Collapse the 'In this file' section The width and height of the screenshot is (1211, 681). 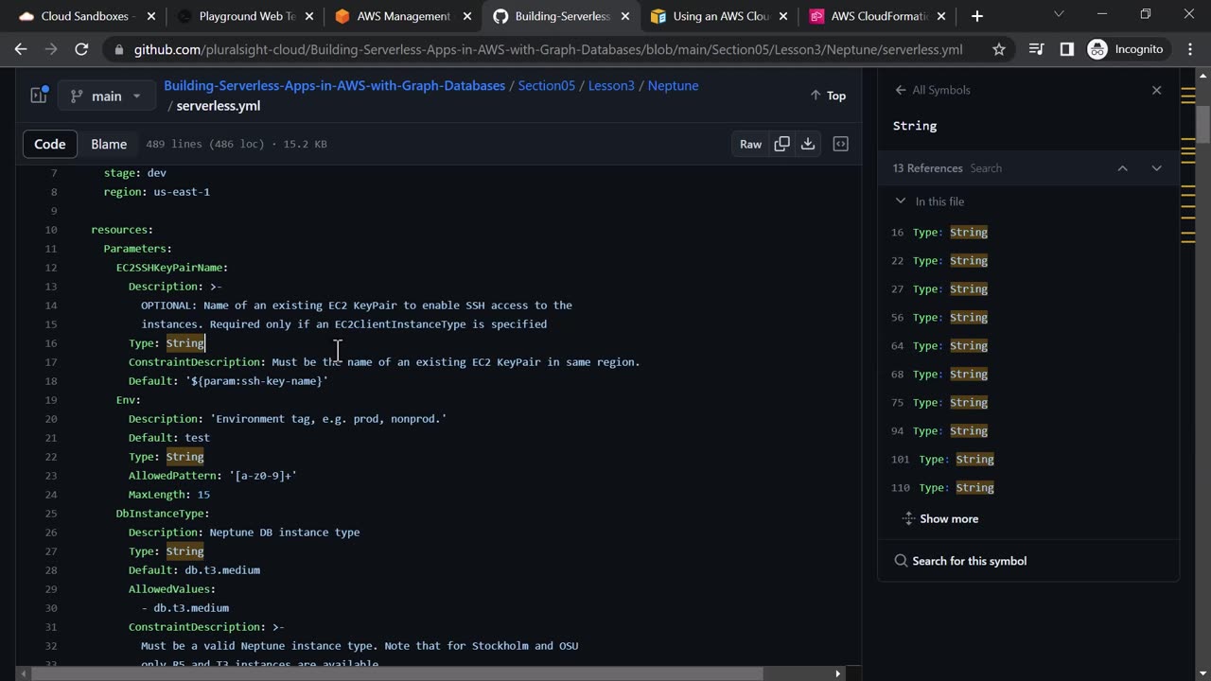click(x=901, y=201)
